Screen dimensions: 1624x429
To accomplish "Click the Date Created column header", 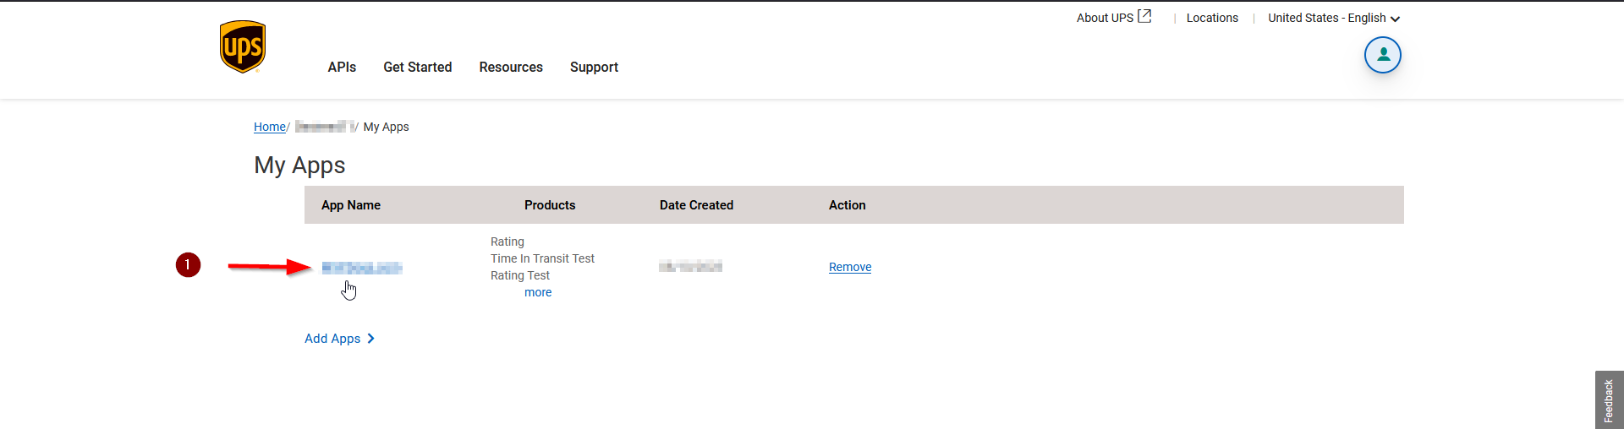I will (696, 205).
